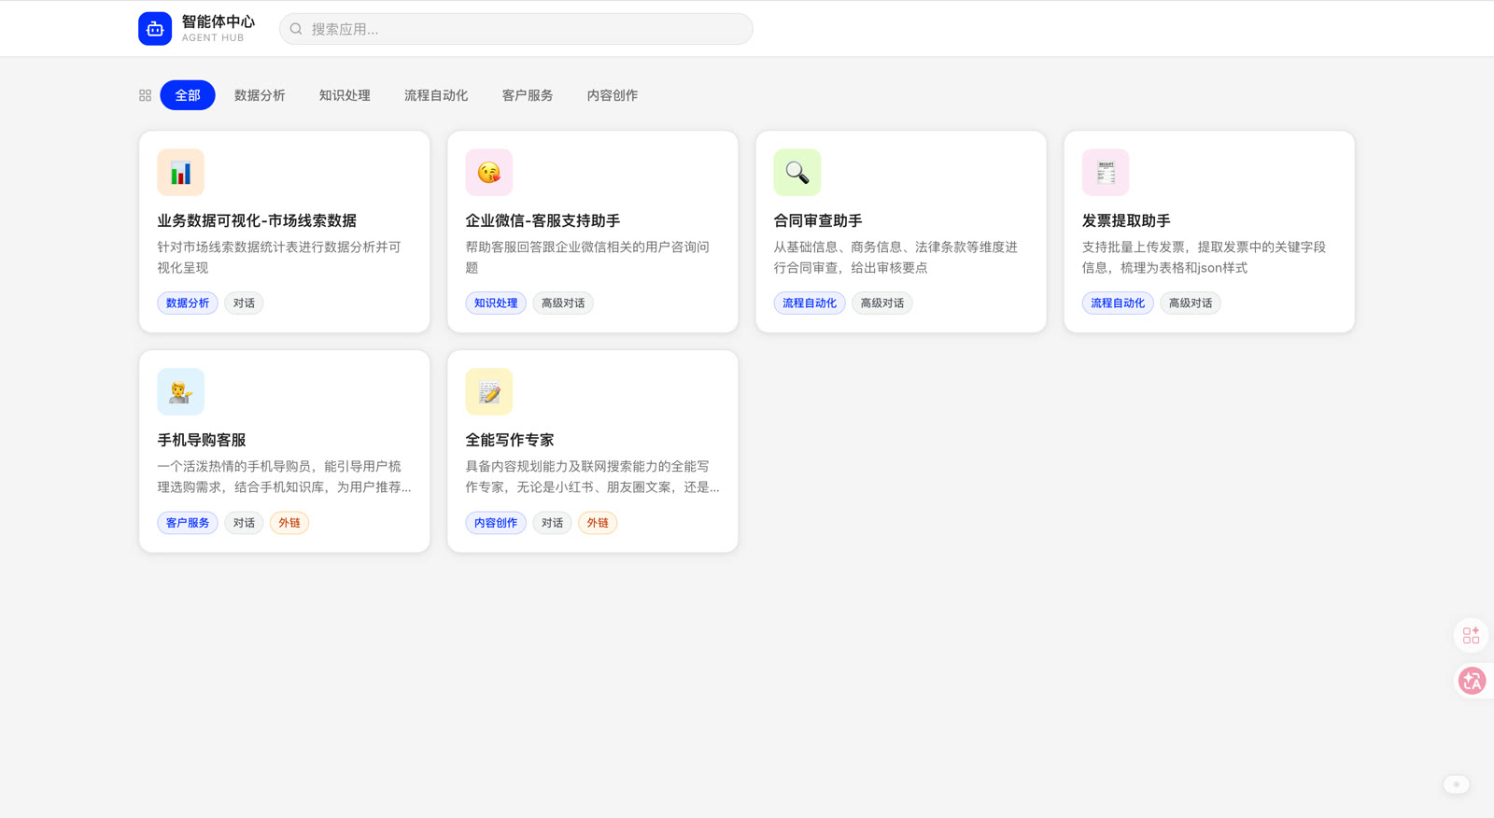Click the 数据分析 tag on 业务数据可视化 card
This screenshot has height=818, width=1494.
coord(188,303)
